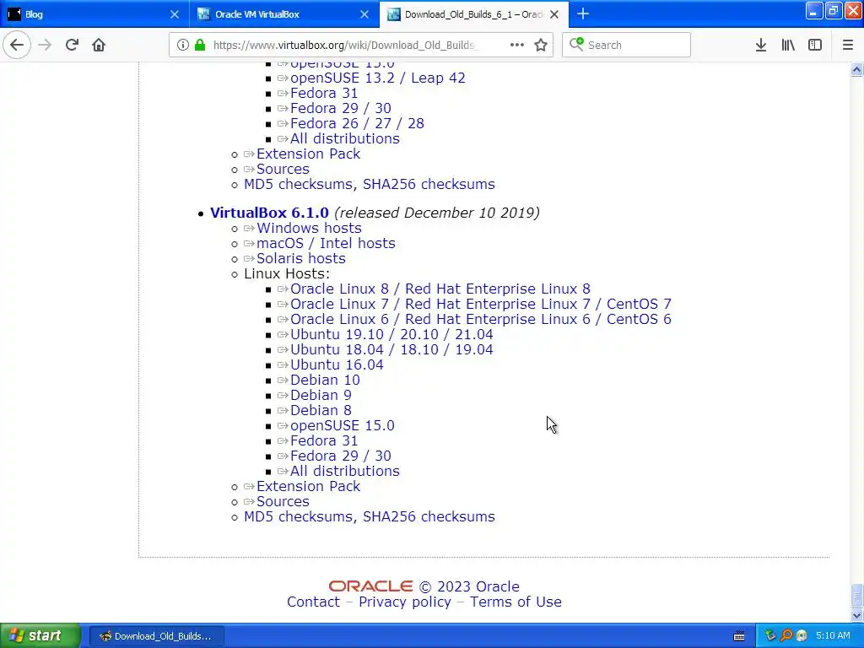Open the Firefox hamburger menu
The image size is (864, 648).
click(848, 45)
